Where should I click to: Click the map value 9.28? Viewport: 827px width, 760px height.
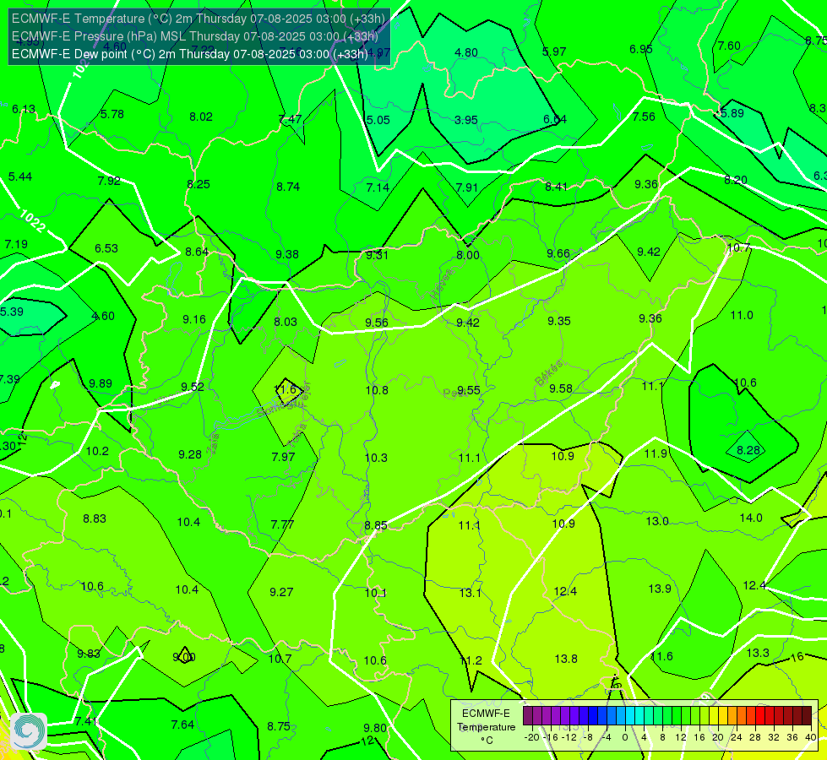coord(190,454)
